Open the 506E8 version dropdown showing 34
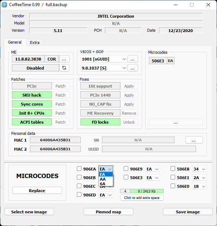 [x=199, y=169]
